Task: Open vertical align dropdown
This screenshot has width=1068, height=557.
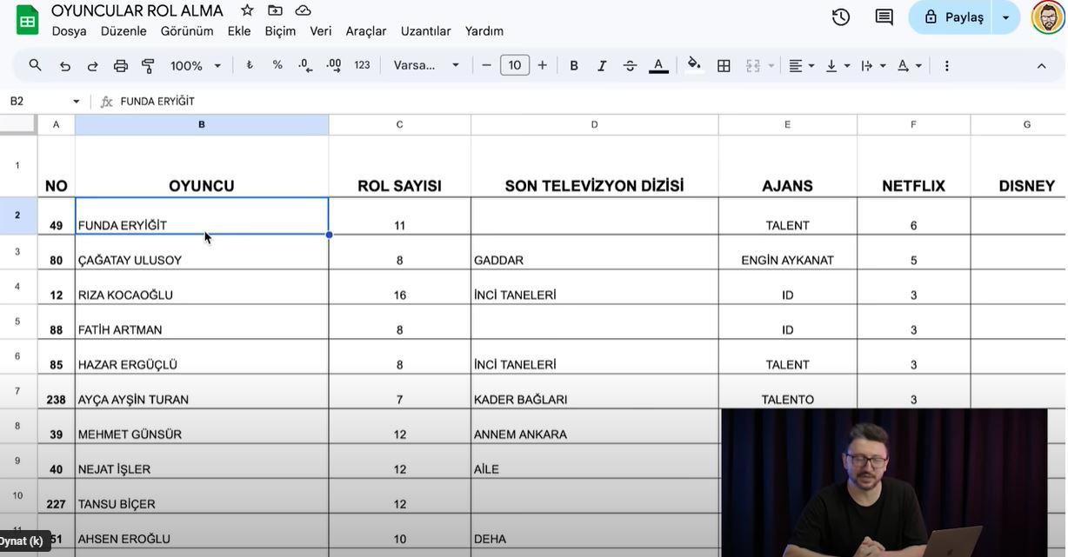Action: point(837,65)
